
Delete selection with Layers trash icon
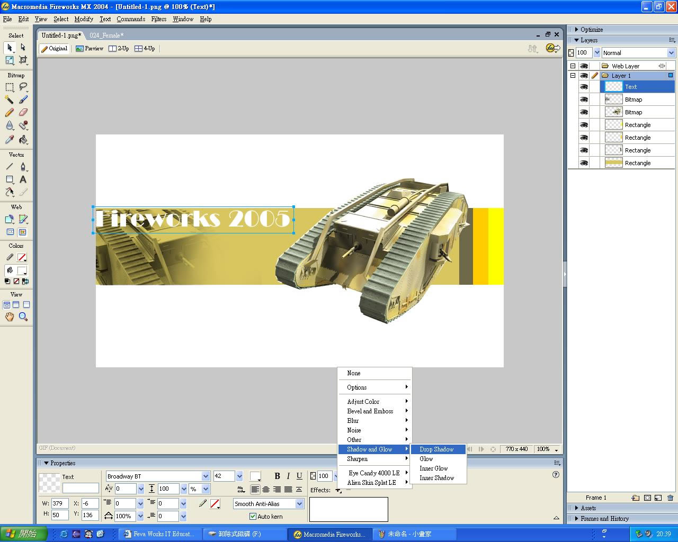[670, 498]
